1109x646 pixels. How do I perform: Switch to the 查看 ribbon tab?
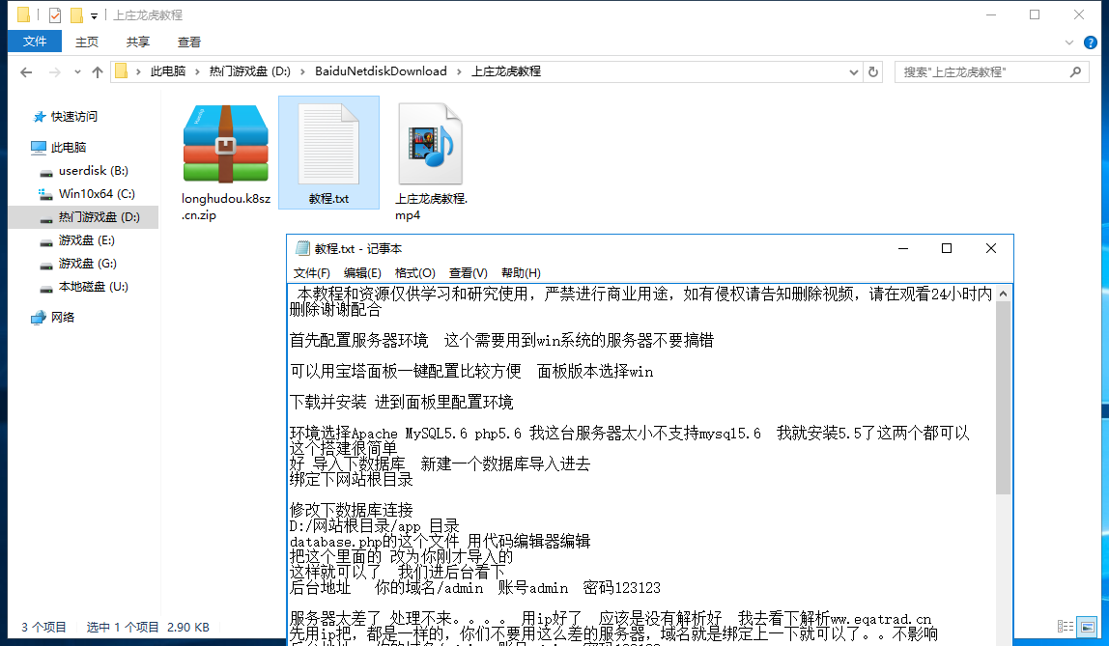pyautogui.click(x=189, y=42)
